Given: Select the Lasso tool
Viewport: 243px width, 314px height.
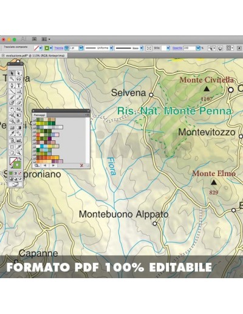Looking at the screenshot, I should [x=18, y=79].
